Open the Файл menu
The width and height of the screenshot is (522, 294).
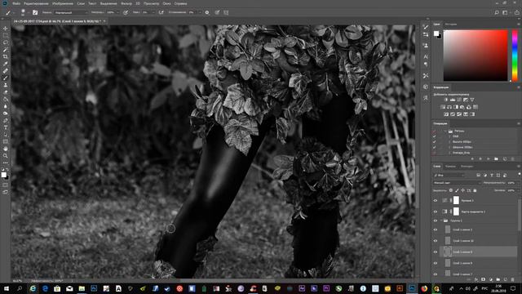16,3
